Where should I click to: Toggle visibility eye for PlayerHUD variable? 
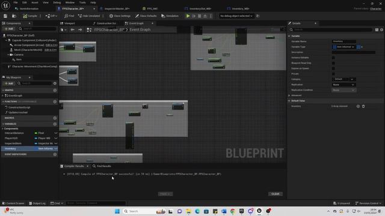56,139
